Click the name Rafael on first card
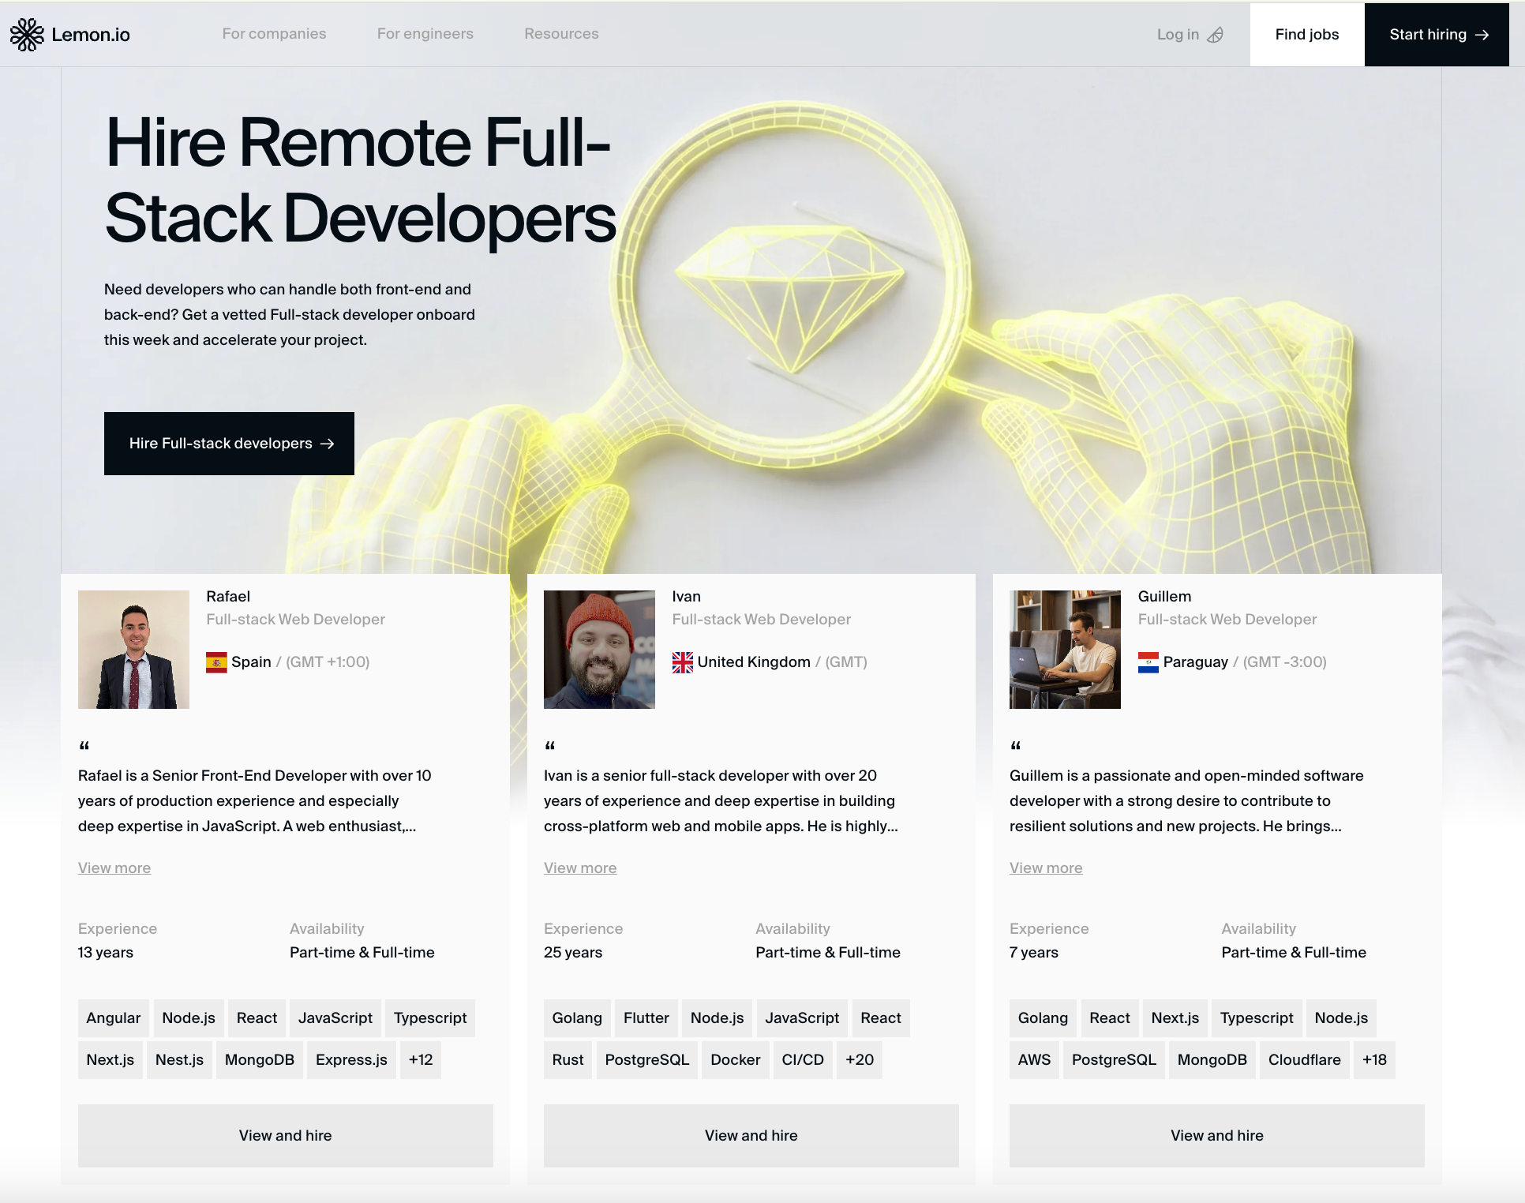 pos(228,597)
